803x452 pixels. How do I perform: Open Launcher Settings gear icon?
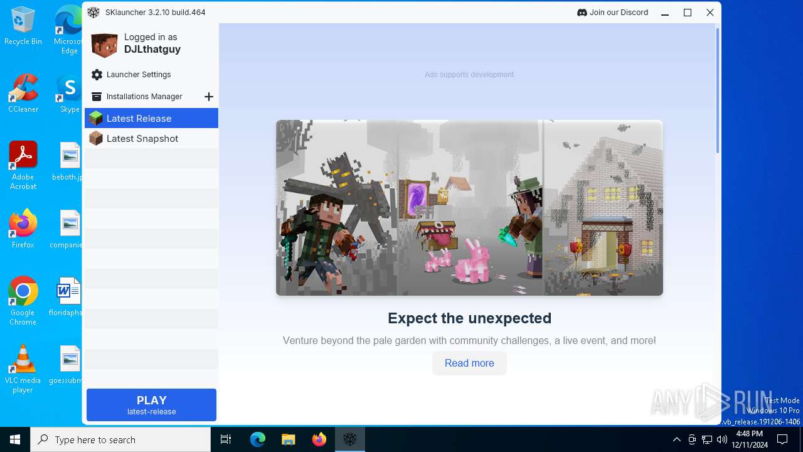click(97, 75)
